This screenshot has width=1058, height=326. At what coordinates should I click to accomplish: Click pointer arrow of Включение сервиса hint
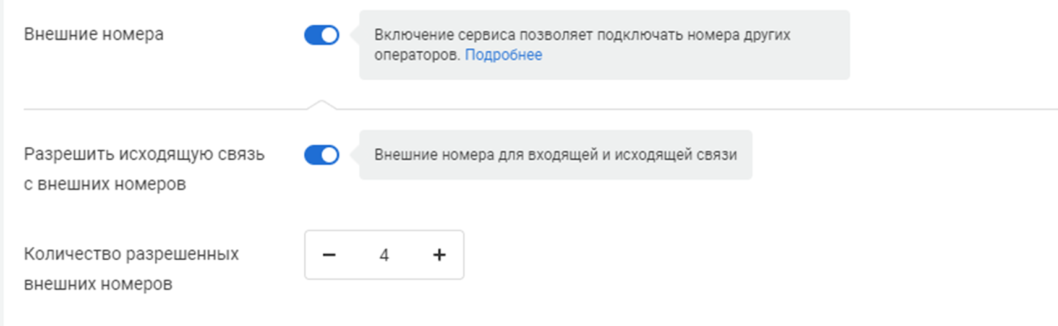point(354,35)
